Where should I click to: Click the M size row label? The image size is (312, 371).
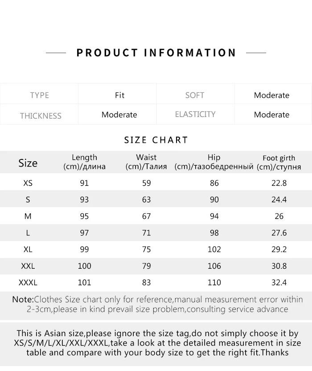(x=28, y=216)
